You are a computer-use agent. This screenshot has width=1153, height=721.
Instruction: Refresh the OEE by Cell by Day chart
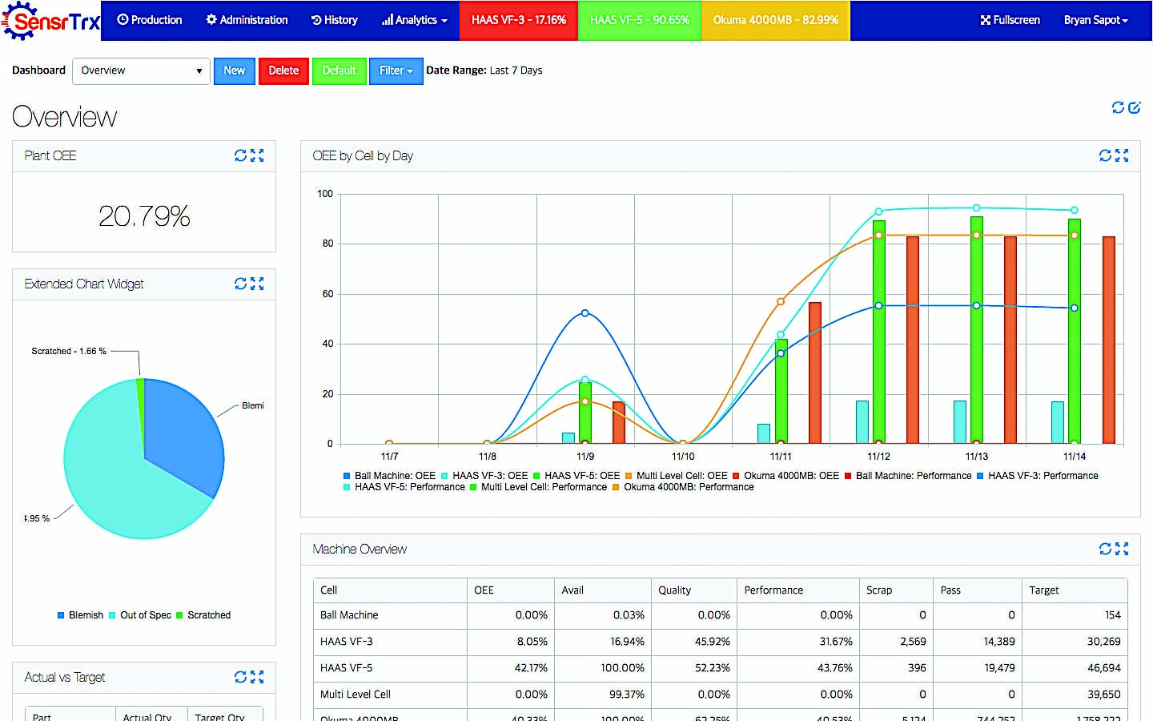[1105, 155]
